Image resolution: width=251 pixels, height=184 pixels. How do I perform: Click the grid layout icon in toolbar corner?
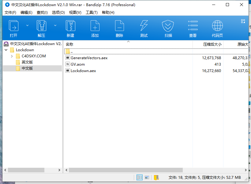point(243,21)
